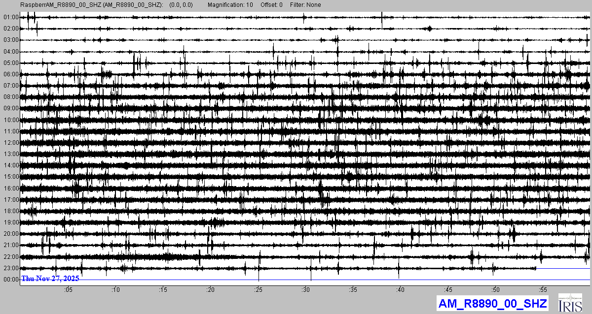Screen dimensions: 592x314
Task: Click the :55 minute axis tick
Action: [542, 289]
